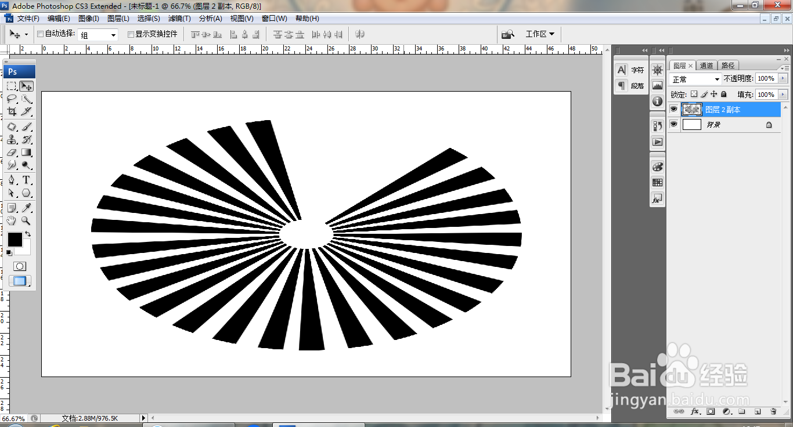Open the 滤镜(T) menu
This screenshot has width=793, height=427.
tap(179, 19)
